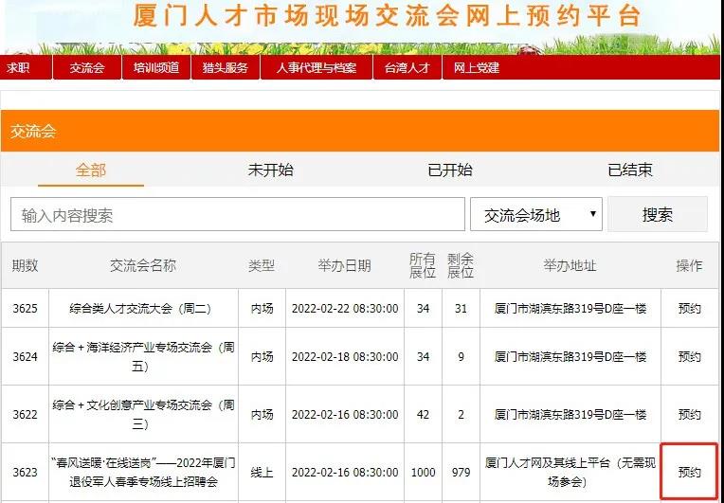Viewport: 724px width, 503px height.
Task: Open the 台湾人才 navigation item
Action: tap(407, 68)
